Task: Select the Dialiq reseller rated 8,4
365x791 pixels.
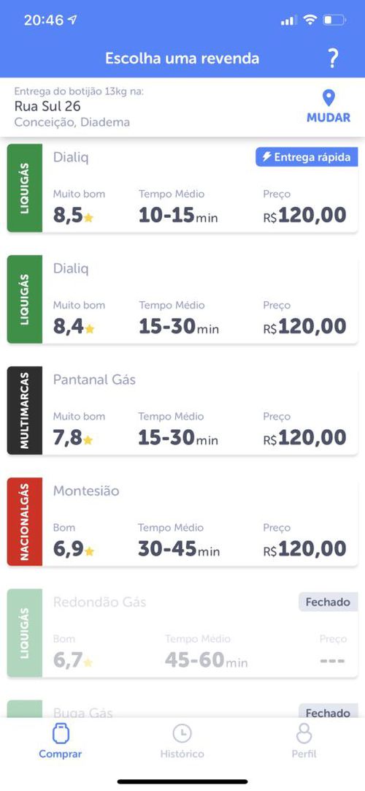Action: [x=182, y=299]
